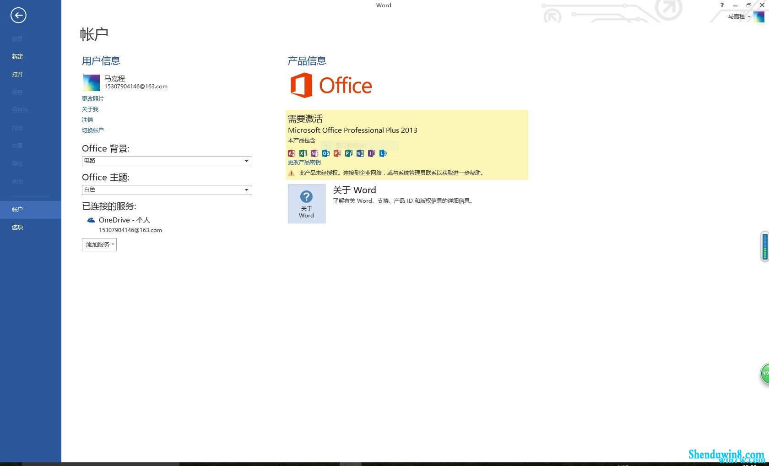Select 帐户 in the backstage sidebar
Image resolution: width=769 pixels, height=466 pixels.
tap(31, 209)
